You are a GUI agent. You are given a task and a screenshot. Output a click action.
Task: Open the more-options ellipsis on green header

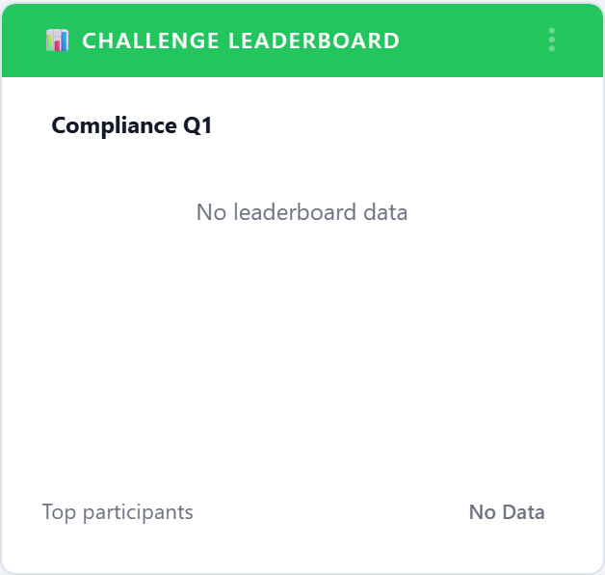point(552,40)
